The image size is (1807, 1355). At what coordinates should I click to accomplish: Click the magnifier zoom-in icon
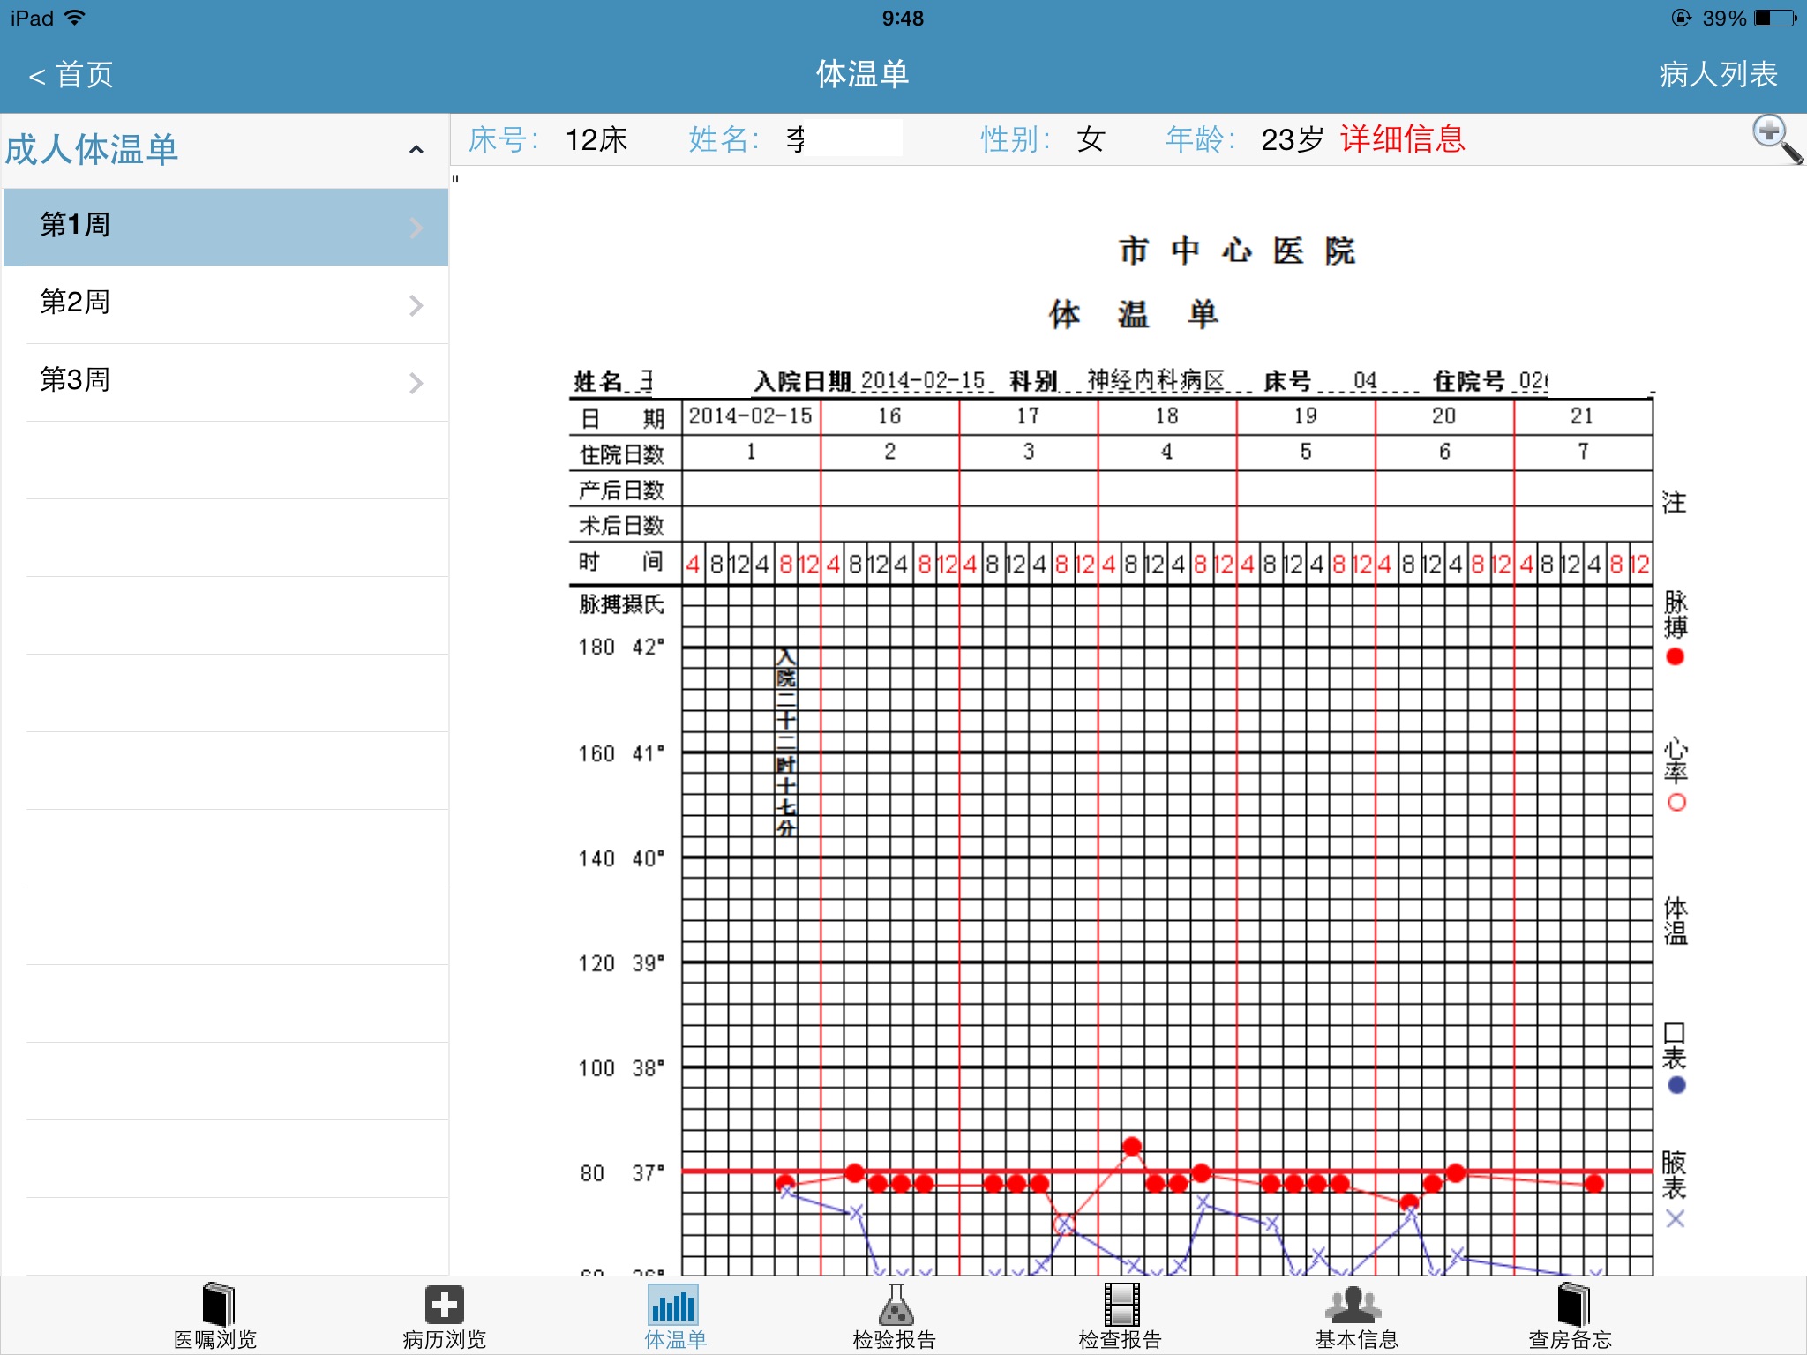point(1777,139)
